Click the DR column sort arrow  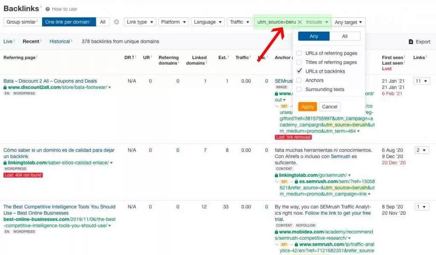tap(133, 57)
